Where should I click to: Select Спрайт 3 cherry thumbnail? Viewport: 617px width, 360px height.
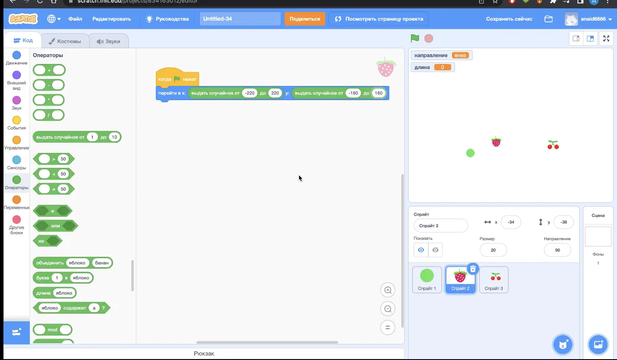point(494,280)
